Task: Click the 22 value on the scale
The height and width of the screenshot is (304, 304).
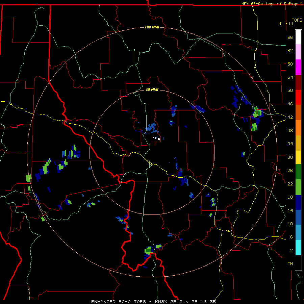Action: coord(290,184)
